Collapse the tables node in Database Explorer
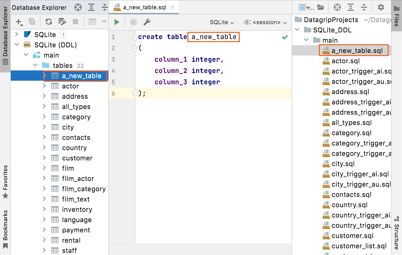This screenshot has width=402, height=255. click(x=35, y=65)
